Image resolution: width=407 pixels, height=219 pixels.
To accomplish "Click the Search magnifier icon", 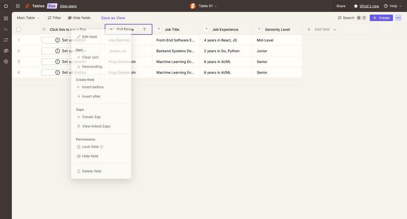I will (x=340, y=18).
